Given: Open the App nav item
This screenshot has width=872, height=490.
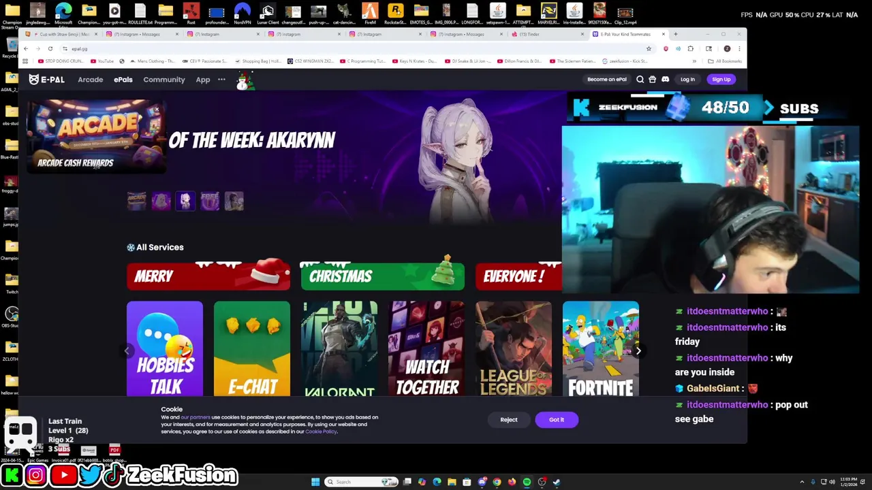Looking at the screenshot, I should click(203, 80).
